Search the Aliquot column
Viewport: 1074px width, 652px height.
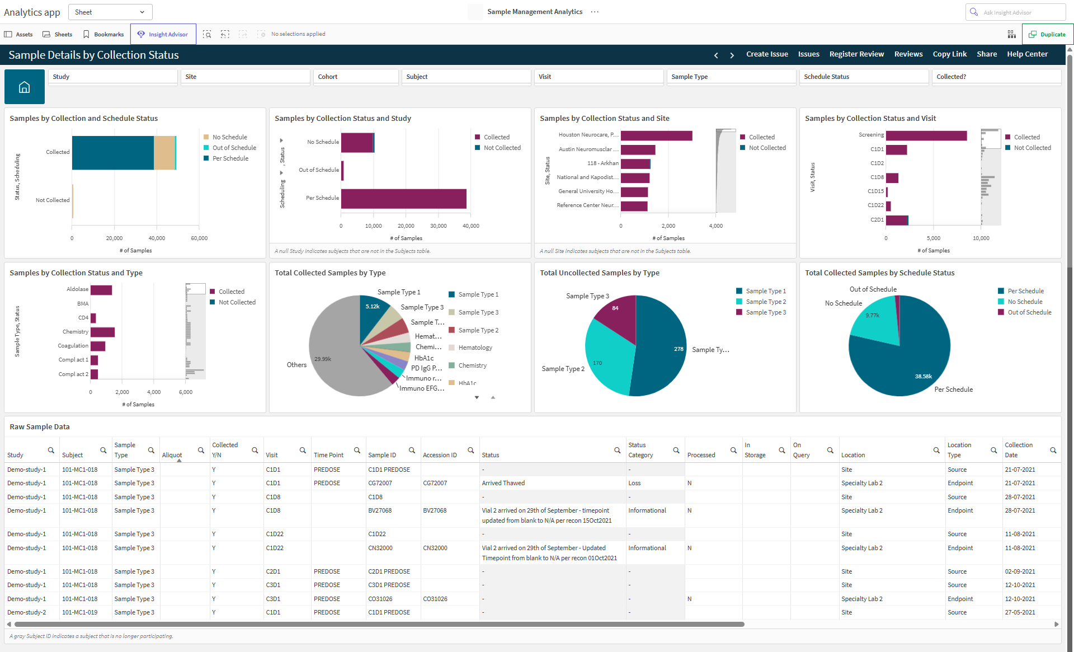coord(201,451)
